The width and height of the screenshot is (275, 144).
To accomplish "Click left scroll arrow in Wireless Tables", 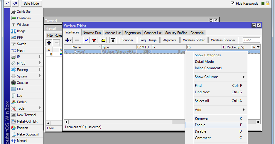I will click(66, 122).
